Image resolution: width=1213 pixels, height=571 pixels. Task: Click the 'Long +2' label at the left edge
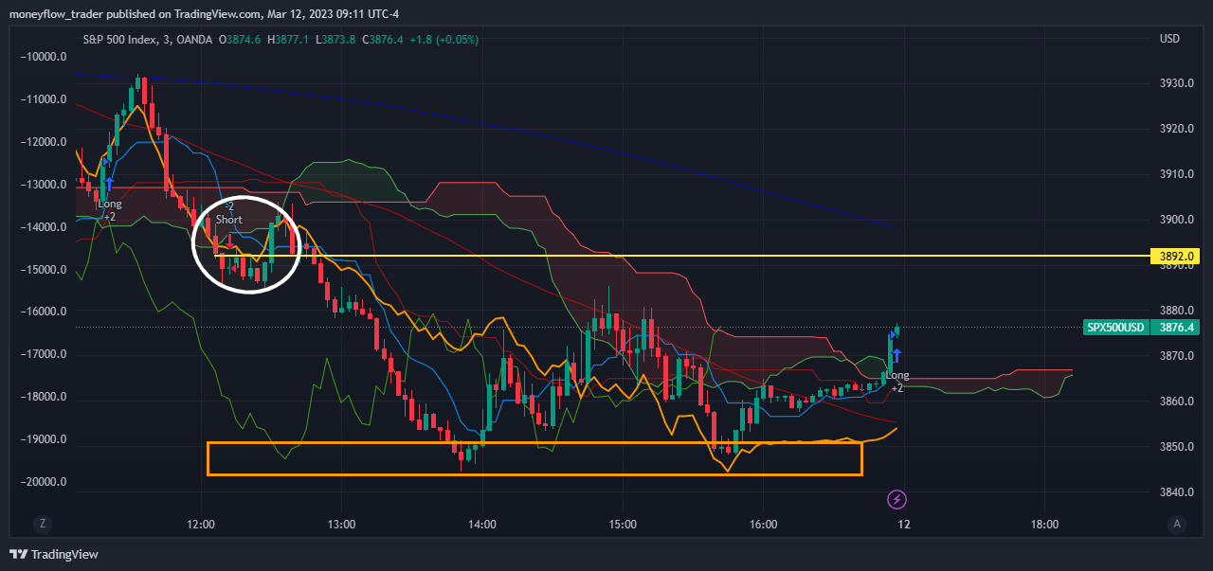click(x=110, y=210)
